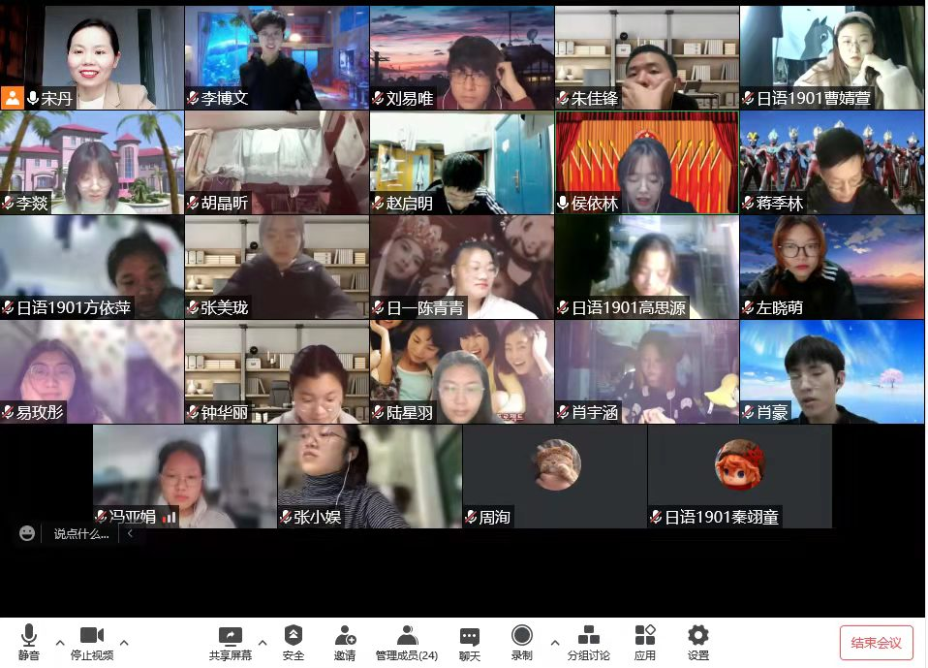Expand share options arrow beside 共享屏幕
This screenshot has width=928, height=668.
coord(263,642)
